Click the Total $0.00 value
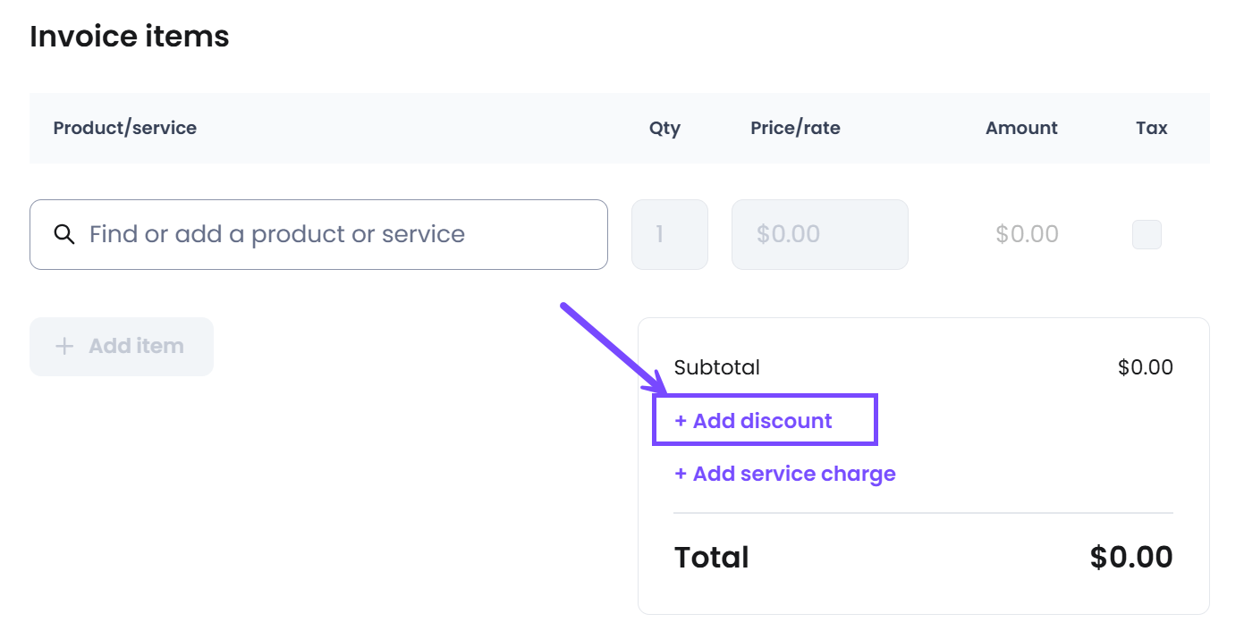The width and height of the screenshot is (1244, 639). tap(1130, 557)
